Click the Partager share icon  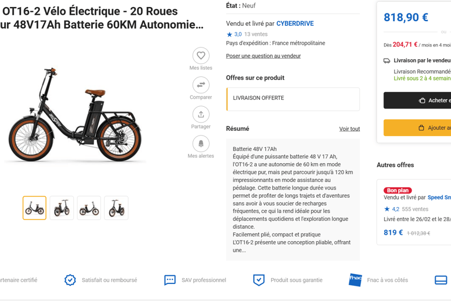pos(201,114)
